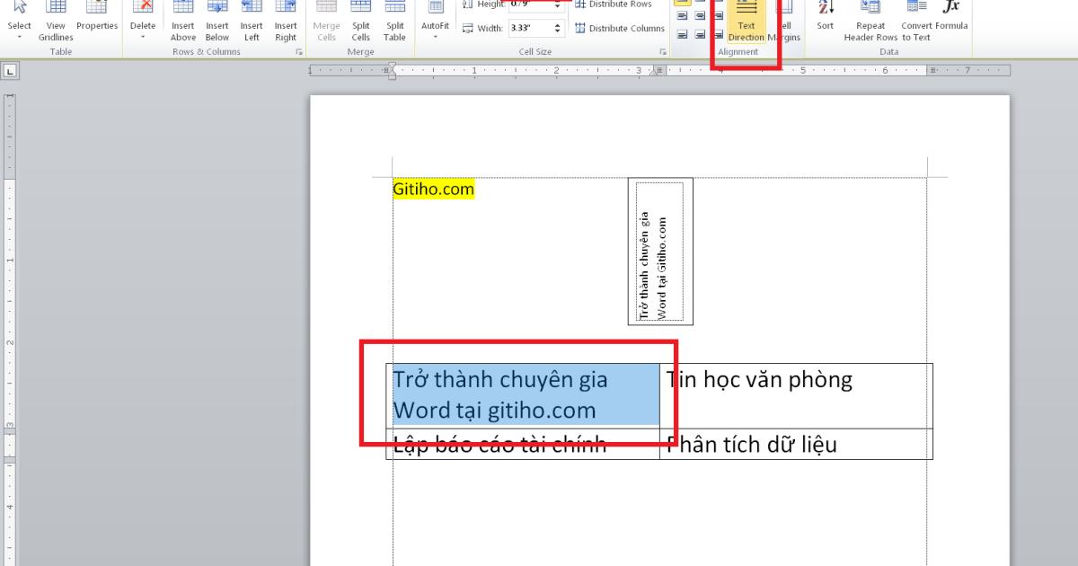The width and height of the screenshot is (1078, 566).
Task: Click the middle column marker on ruler
Action: tap(660, 70)
